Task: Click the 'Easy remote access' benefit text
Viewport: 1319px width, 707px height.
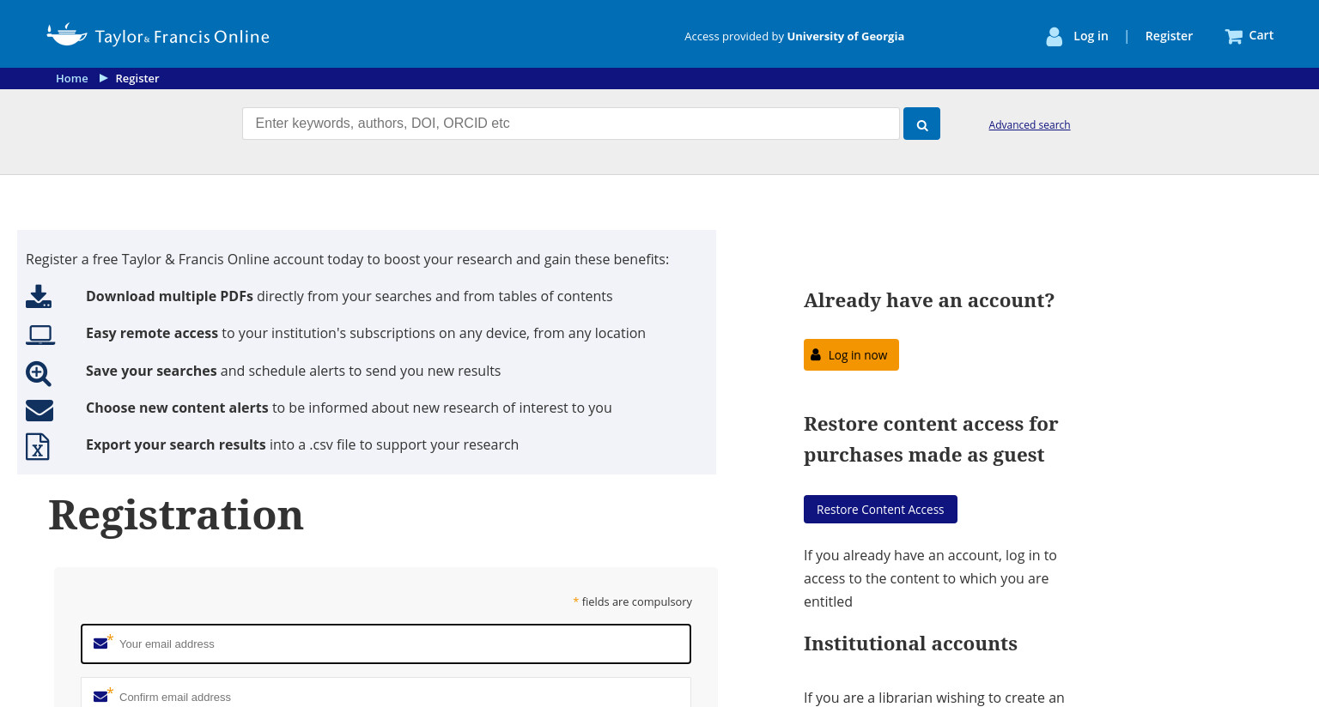Action: tap(366, 333)
